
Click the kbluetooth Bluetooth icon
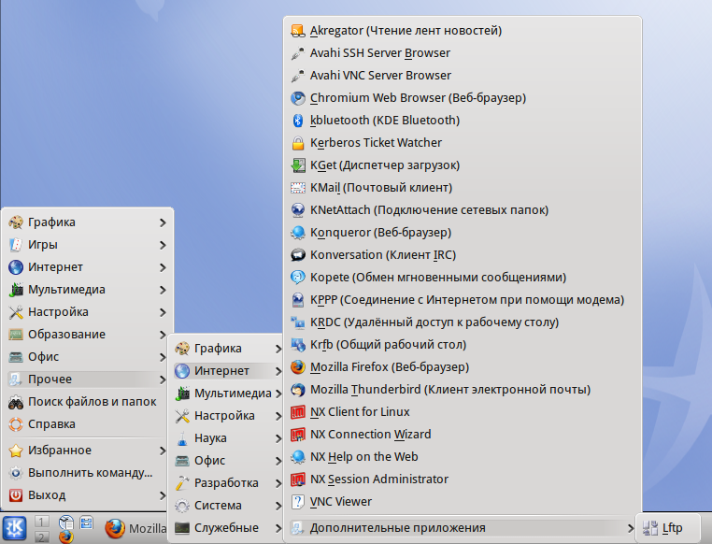click(x=298, y=121)
